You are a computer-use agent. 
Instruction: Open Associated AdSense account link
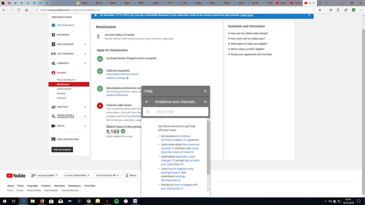[x=122, y=74]
